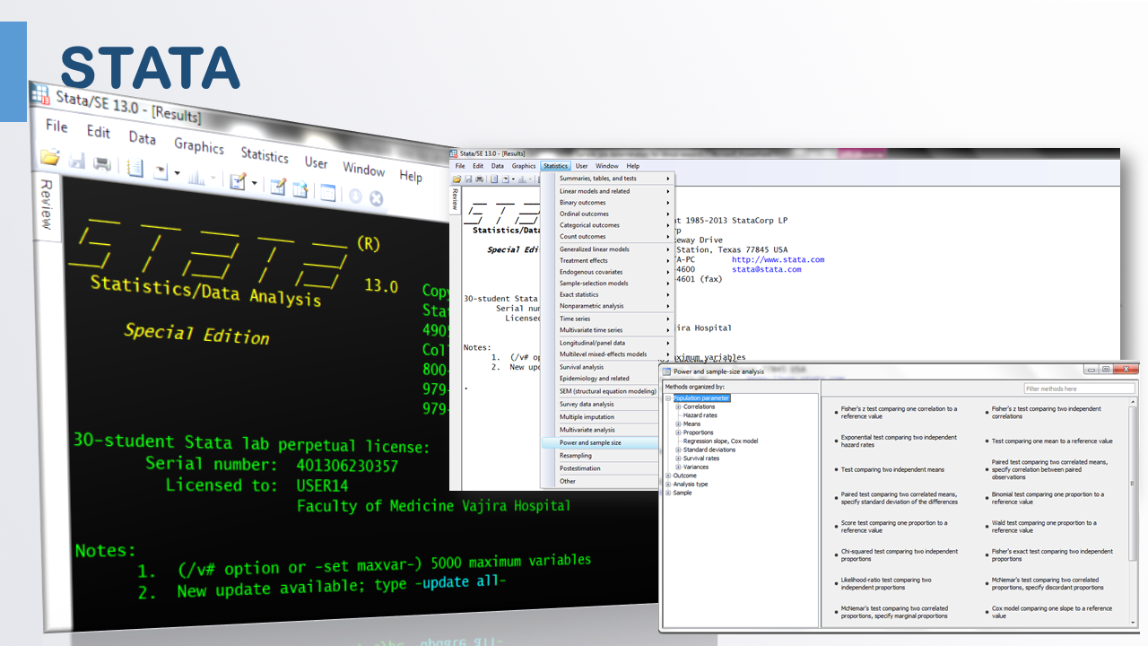Click the 'Filter methods here' search field

tap(1080, 388)
